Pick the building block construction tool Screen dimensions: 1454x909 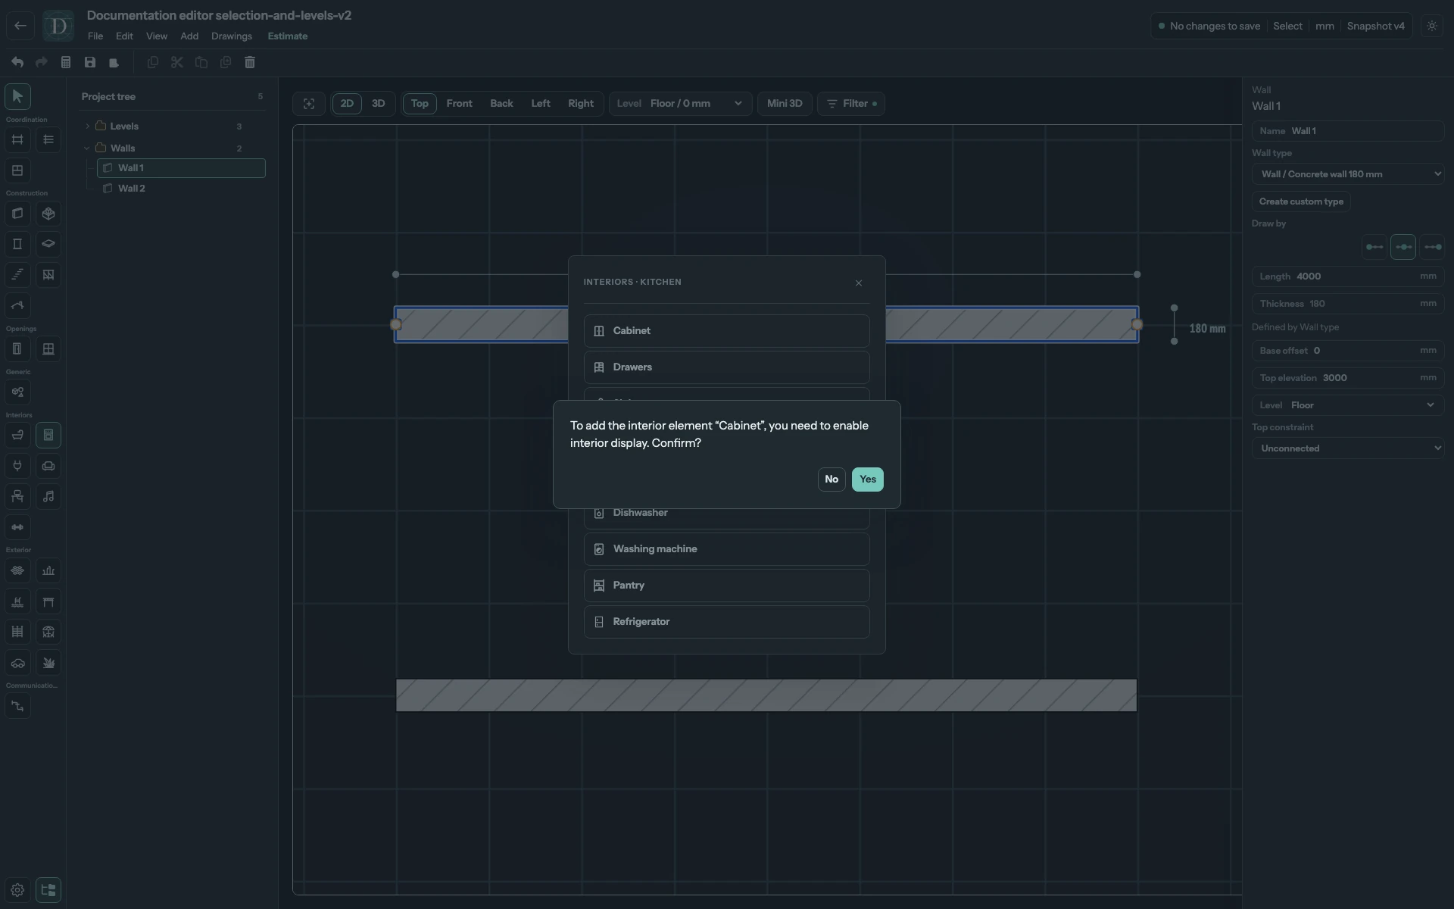[48, 214]
